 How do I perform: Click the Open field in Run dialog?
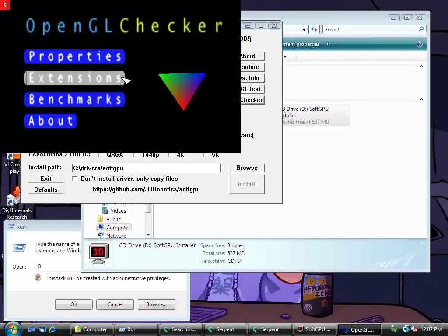click(58, 266)
